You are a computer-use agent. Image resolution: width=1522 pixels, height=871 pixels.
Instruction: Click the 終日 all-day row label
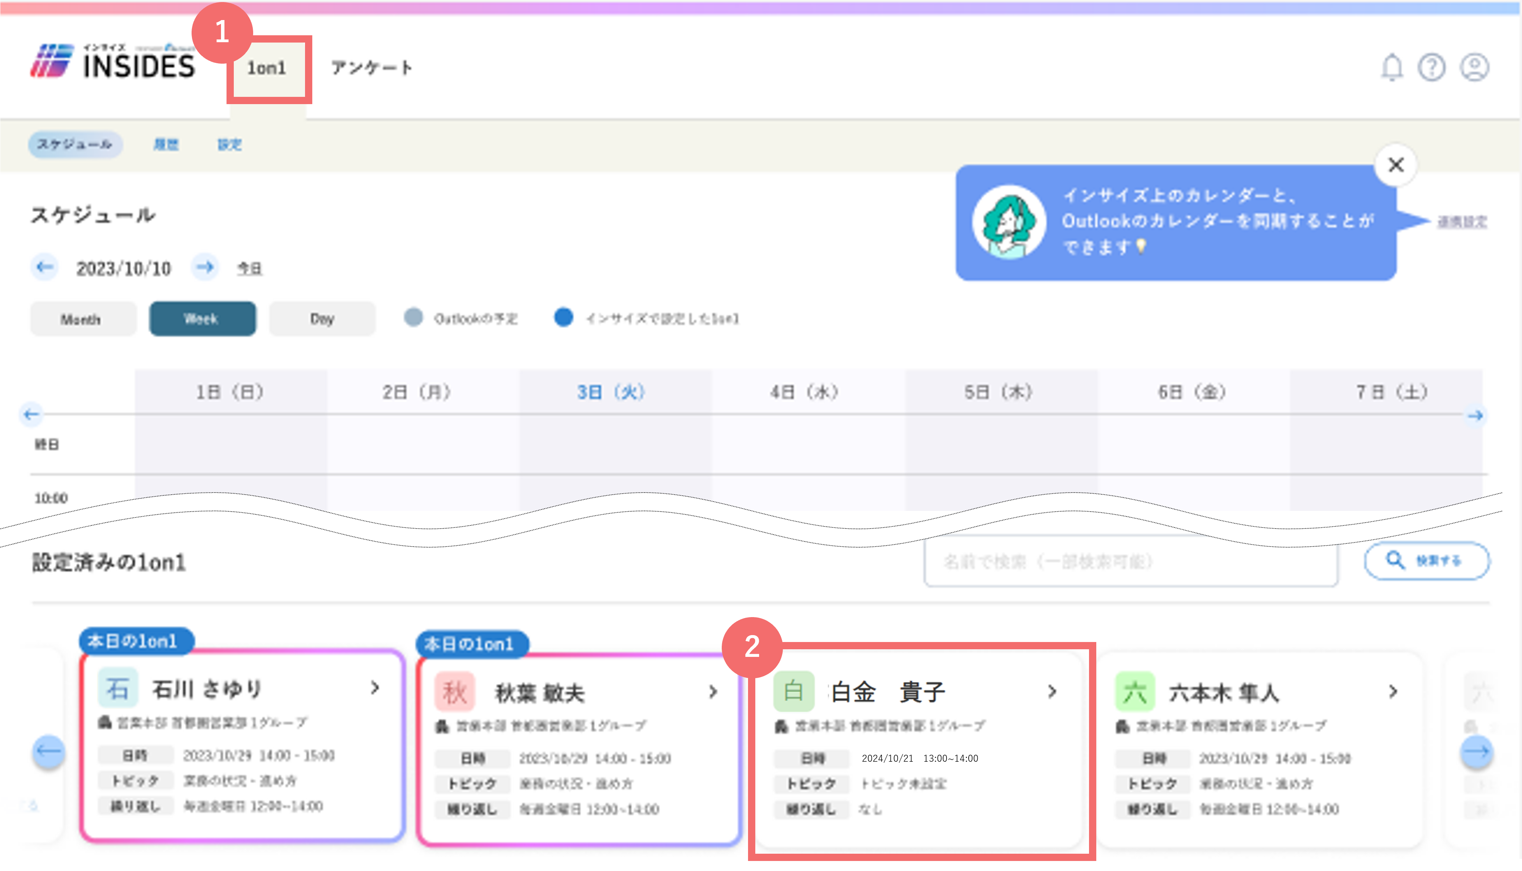pos(47,444)
